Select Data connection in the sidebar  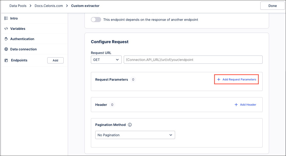(x=23, y=49)
